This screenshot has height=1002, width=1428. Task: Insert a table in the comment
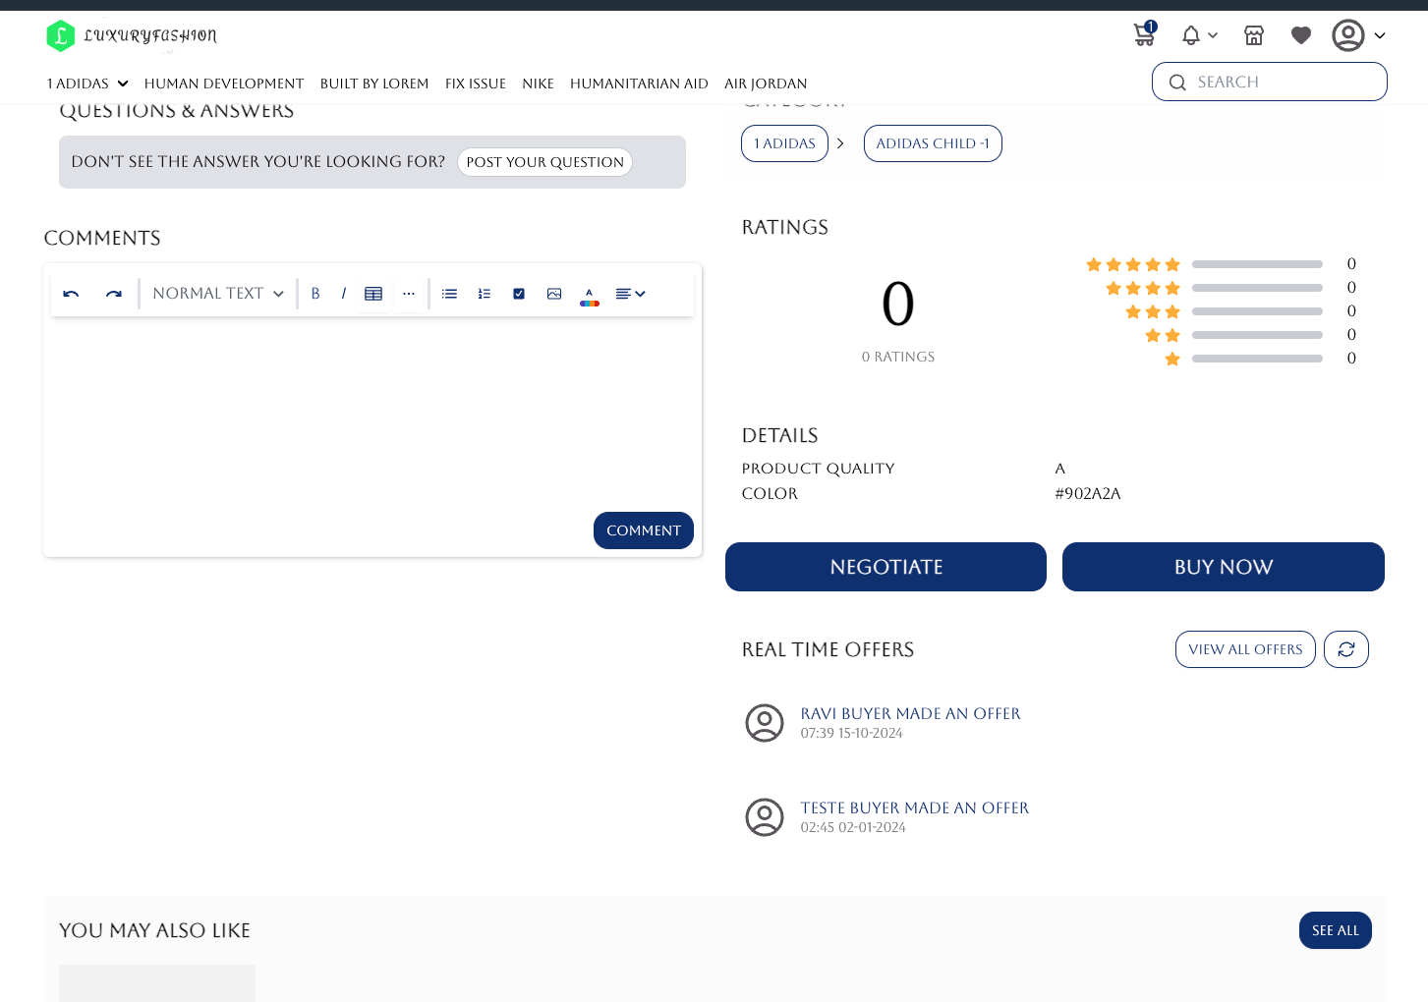373,294
